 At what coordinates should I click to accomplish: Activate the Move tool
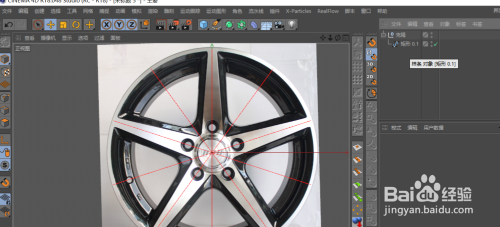pos(50,24)
